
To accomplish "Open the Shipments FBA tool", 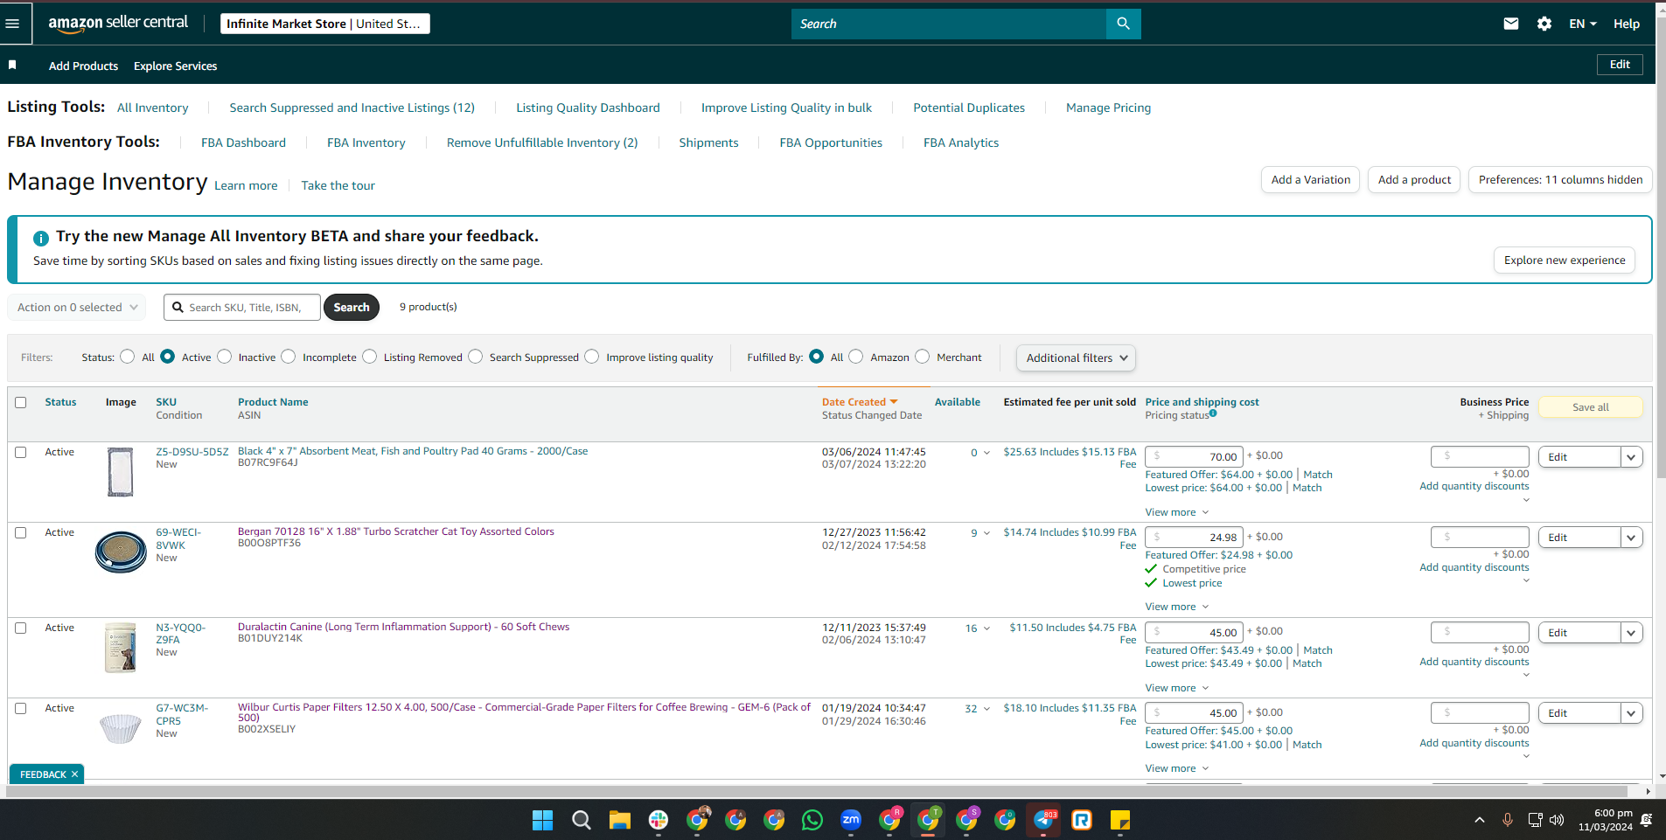I will pyautogui.click(x=708, y=142).
